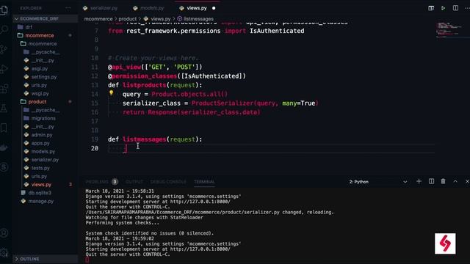
Task: Open the Search view in activity bar
Action: tap(4, 29)
